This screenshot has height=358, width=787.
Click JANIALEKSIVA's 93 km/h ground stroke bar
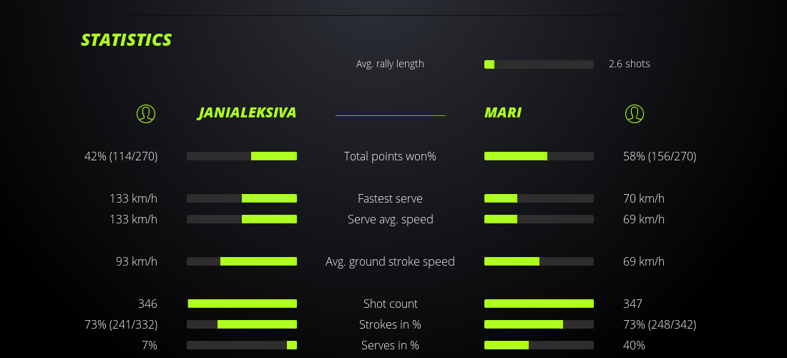[242, 261]
